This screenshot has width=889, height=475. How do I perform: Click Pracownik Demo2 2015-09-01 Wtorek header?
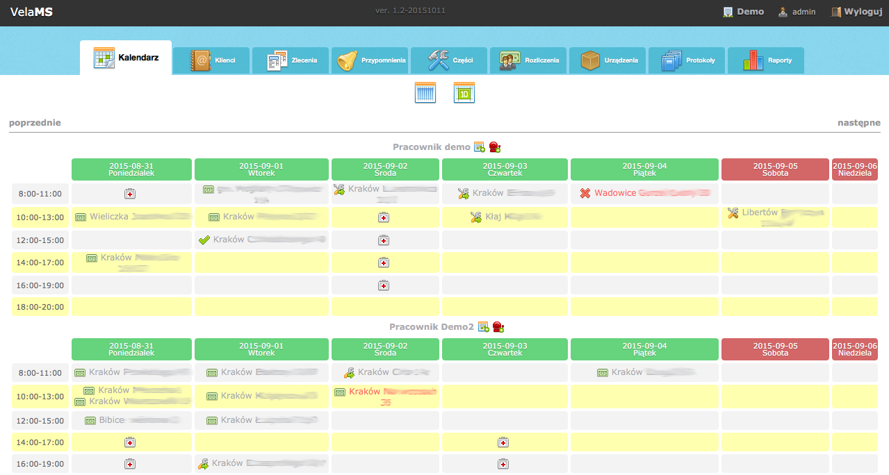pyautogui.click(x=261, y=349)
